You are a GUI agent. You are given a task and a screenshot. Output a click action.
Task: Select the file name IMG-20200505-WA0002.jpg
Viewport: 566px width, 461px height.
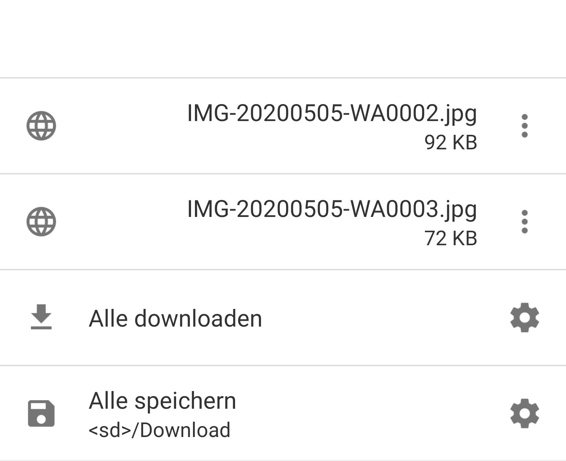point(332,114)
